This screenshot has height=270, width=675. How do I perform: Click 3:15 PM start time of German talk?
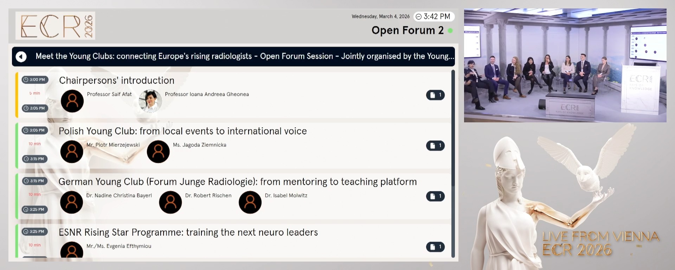35,181
